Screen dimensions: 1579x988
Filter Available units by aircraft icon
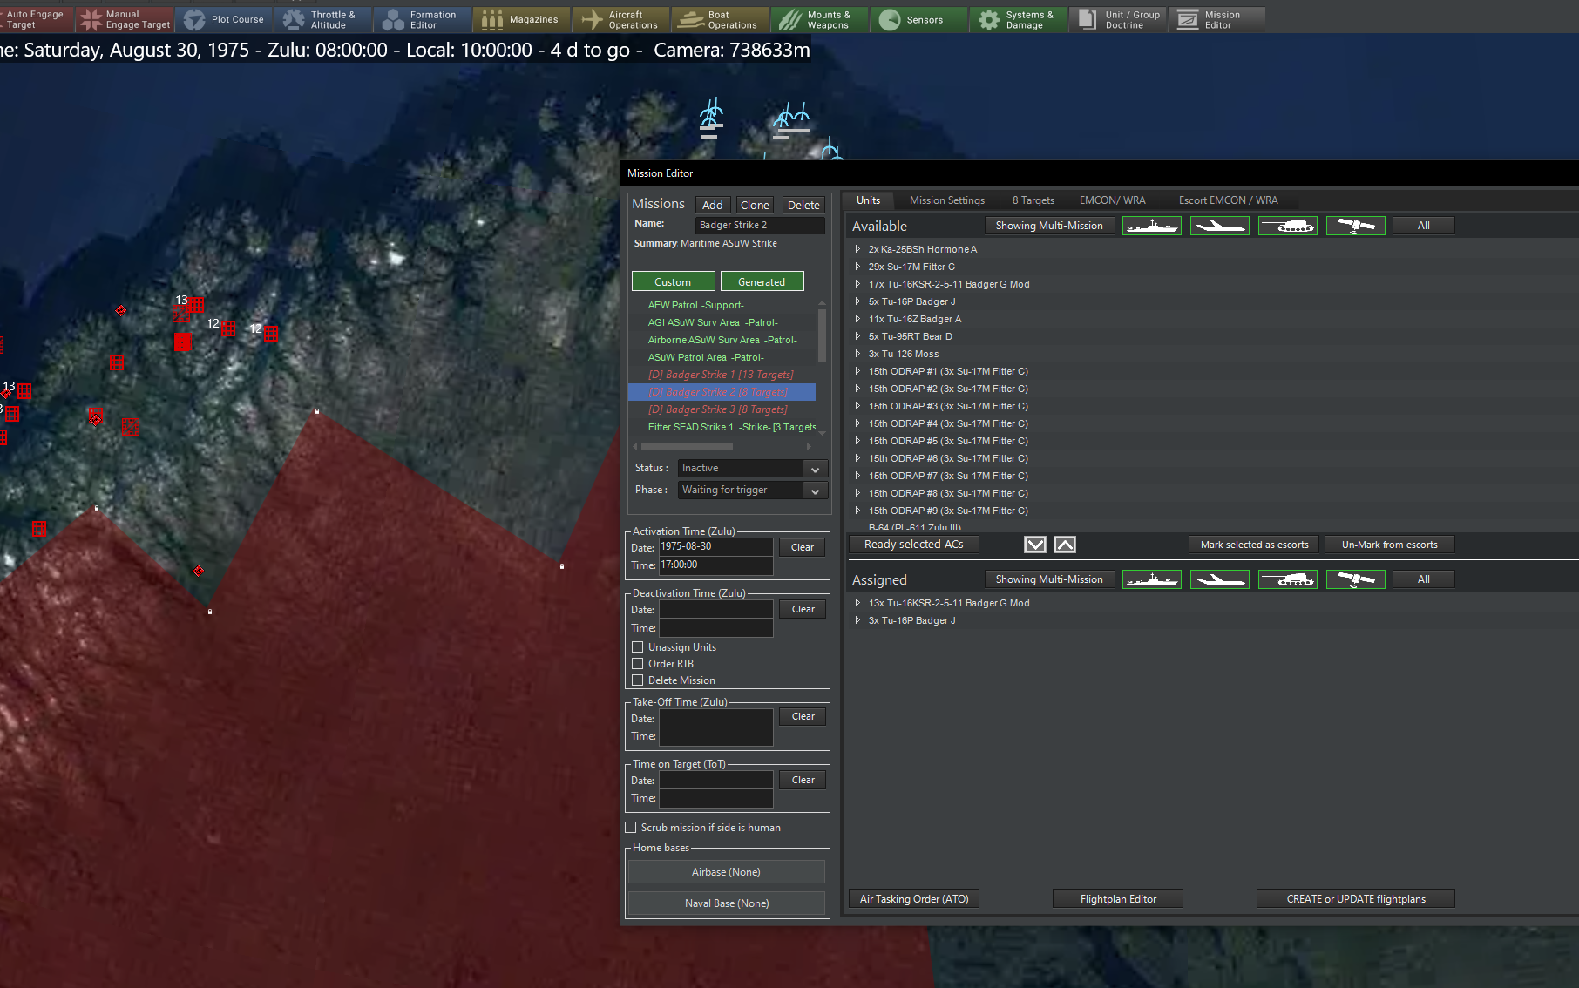[x=1219, y=226]
